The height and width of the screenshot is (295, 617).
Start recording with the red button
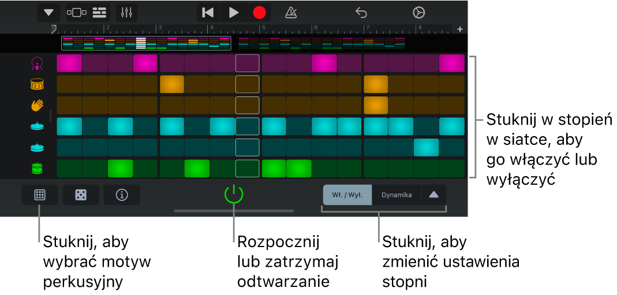click(x=259, y=13)
